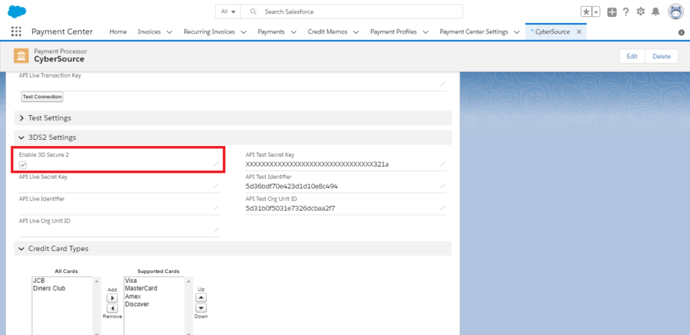The width and height of the screenshot is (690, 335).
Task: Open the App Launcher grid icon
Action: [x=17, y=32]
